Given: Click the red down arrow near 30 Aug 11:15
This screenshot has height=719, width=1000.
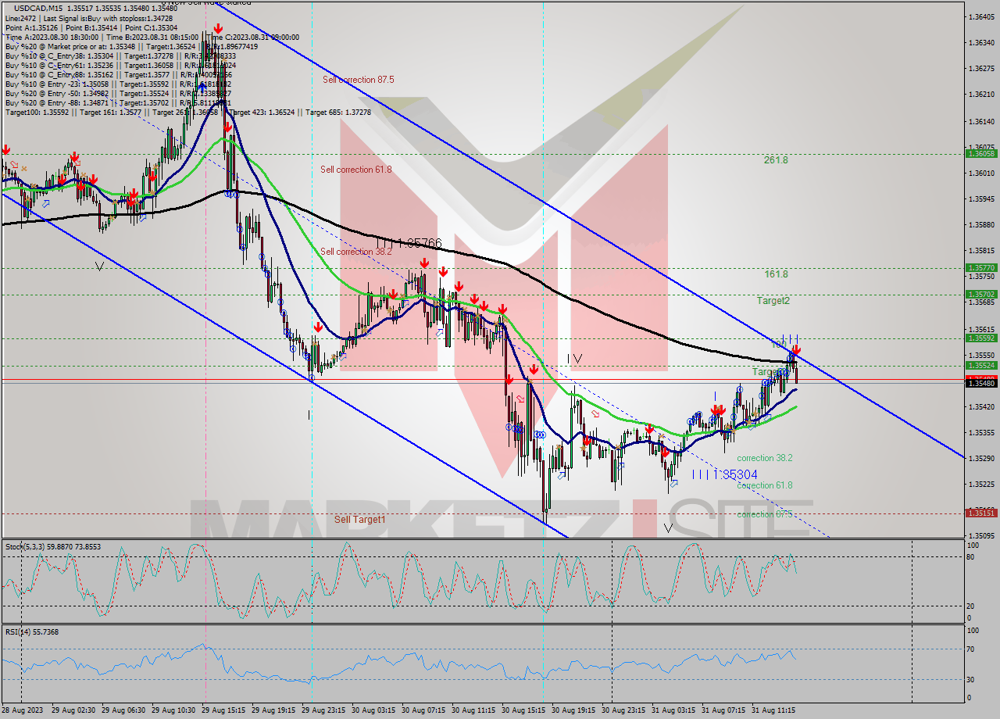Looking at the screenshot, I should coord(475,299).
